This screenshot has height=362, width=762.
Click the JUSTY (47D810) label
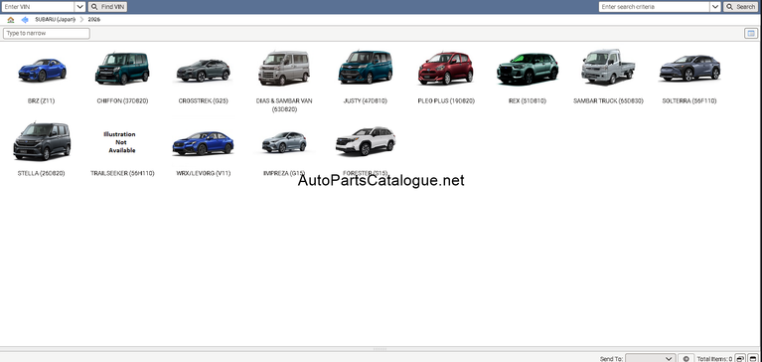pyautogui.click(x=366, y=101)
